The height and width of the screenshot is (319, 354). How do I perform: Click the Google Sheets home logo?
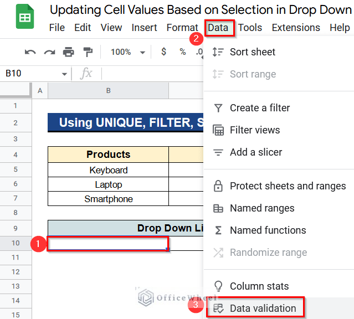pyautogui.click(x=25, y=17)
